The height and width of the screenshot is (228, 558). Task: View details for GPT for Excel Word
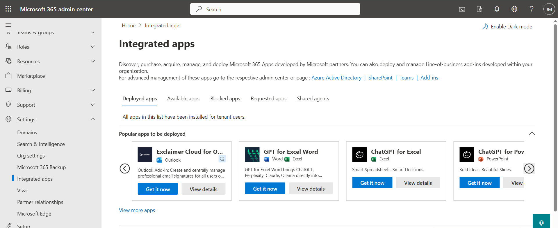point(311,189)
